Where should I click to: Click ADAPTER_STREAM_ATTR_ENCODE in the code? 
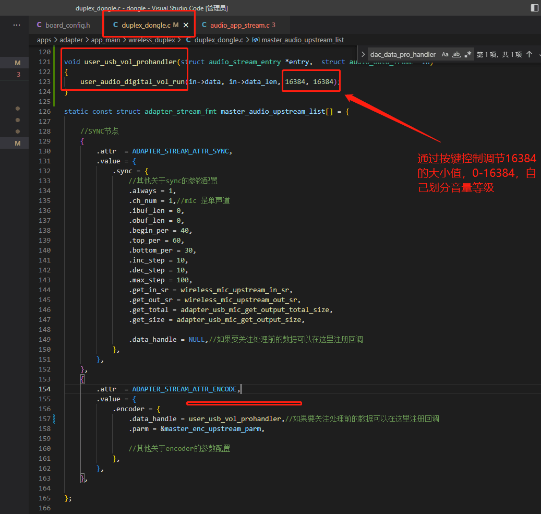[185, 389]
